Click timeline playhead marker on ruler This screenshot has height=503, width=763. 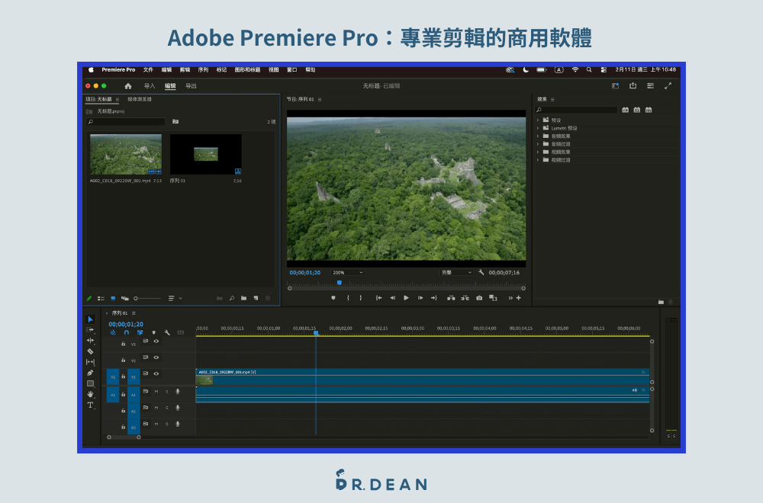tap(316, 333)
